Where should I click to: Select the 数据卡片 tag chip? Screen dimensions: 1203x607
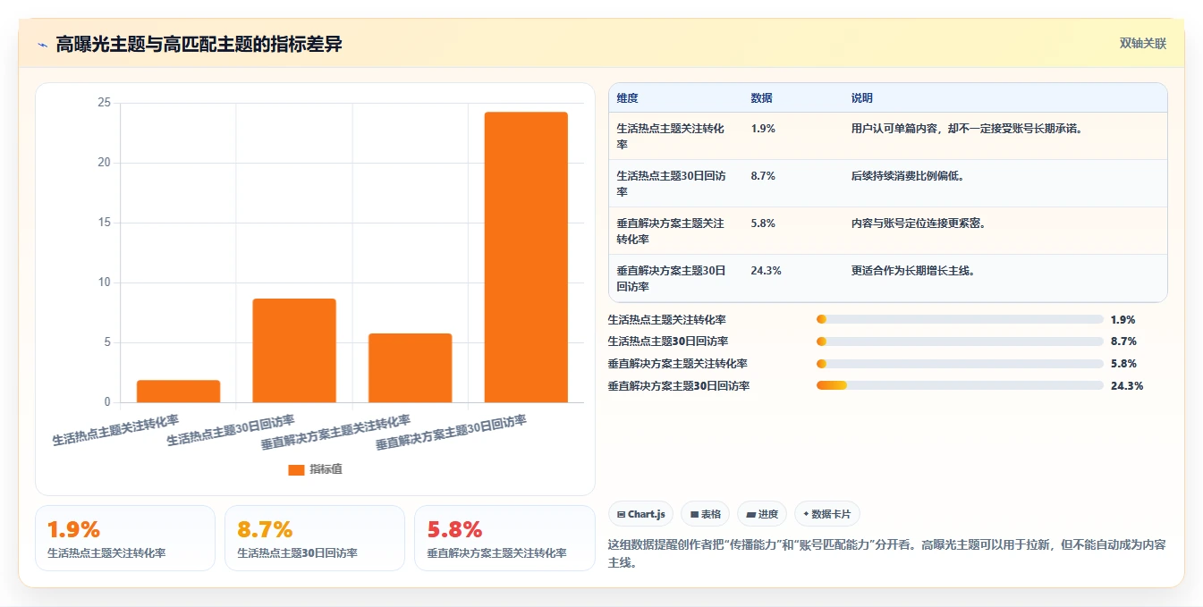coord(827,514)
